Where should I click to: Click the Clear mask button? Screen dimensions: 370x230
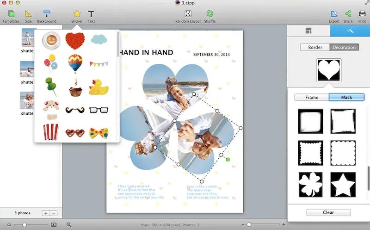tap(328, 212)
